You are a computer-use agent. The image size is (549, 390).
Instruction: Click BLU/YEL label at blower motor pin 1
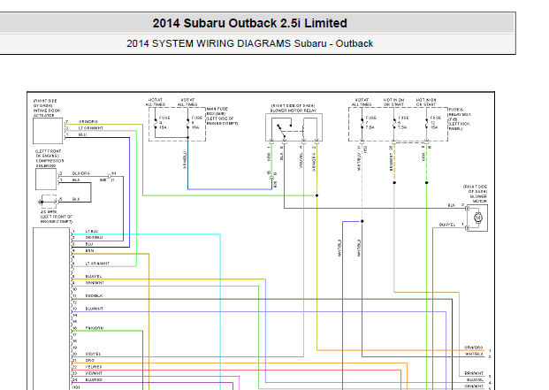(x=447, y=225)
